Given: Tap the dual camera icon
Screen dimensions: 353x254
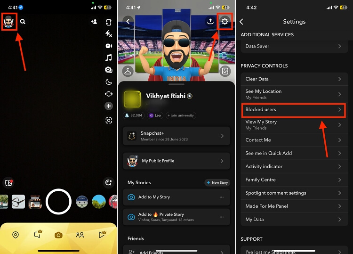Looking at the screenshot, I should tap(109, 70).
